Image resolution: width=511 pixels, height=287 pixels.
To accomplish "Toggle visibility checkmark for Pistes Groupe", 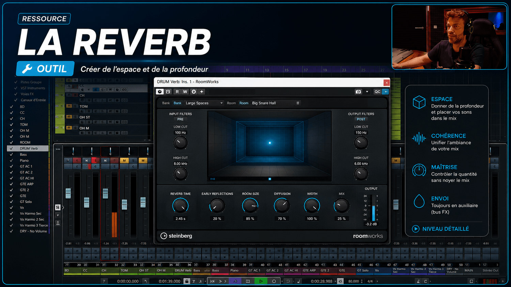I will pyautogui.click(x=16, y=82).
